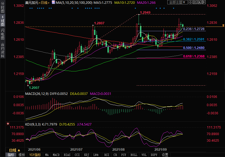This screenshot has width=225, height=157.
Task: Expand the 日线 period selector at bottom left
Action: point(14,150)
